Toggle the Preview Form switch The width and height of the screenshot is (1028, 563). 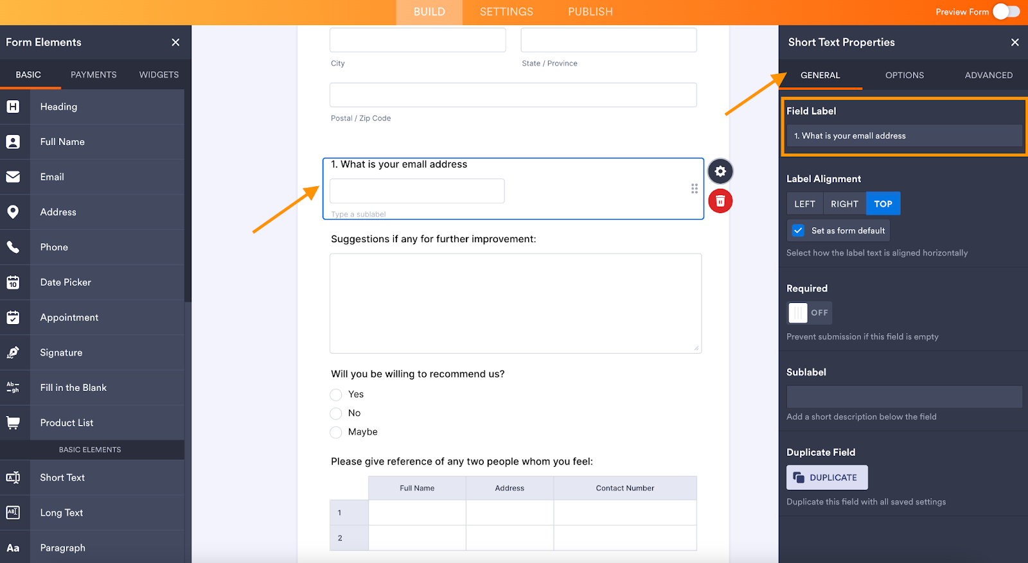click(x=1006, y=12)
